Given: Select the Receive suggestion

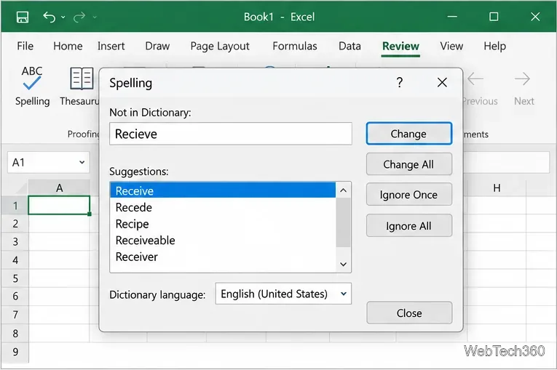Looking at the screenshot, I should click(x=223, y=191).
